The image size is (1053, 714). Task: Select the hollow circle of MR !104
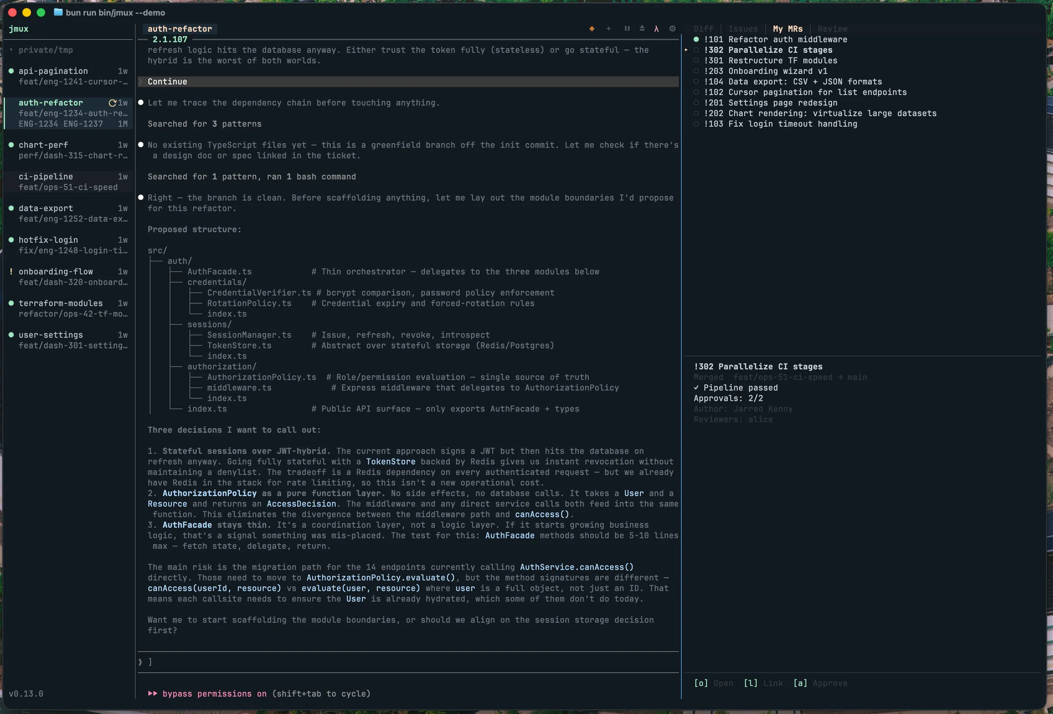(x=696, y=81)
